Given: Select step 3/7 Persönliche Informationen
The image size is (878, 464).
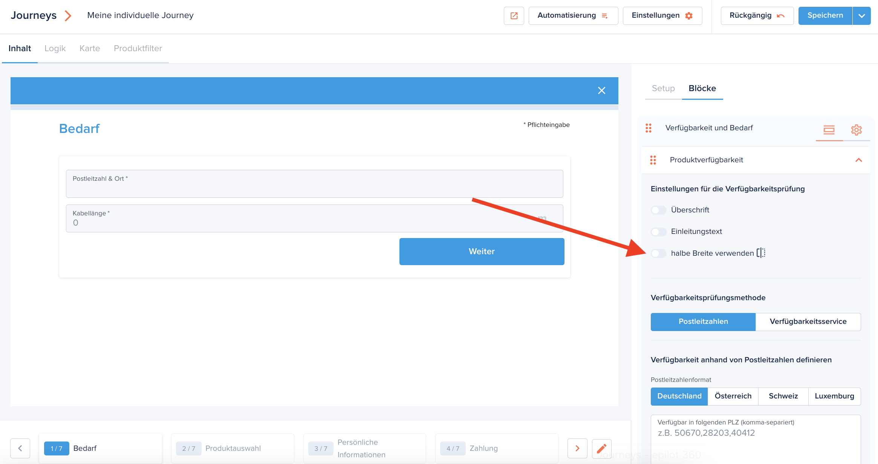Looking at the screenshot, I should tap(364, 448).
